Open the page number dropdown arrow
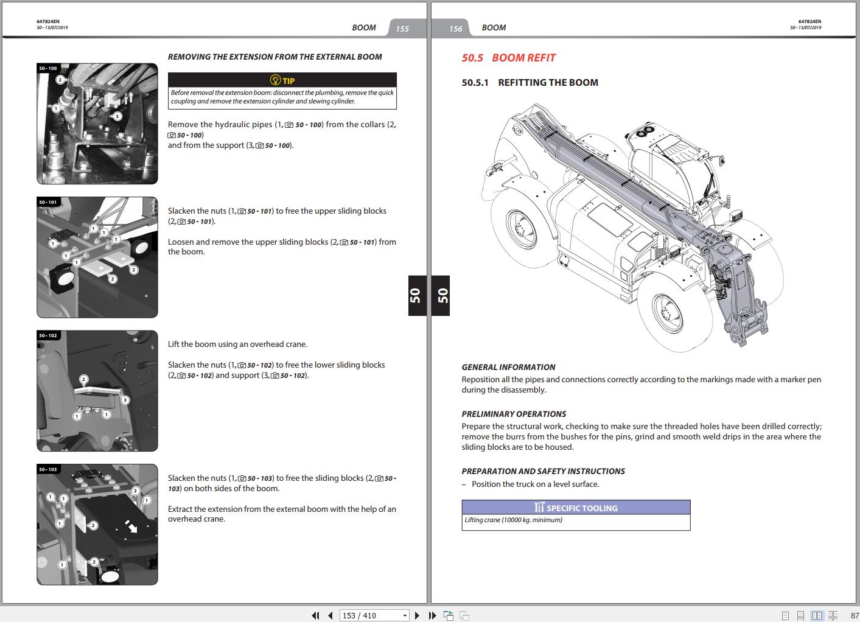The height and width of the screenshot is (622, 860). pyautogui.click(x=405, y=615)
